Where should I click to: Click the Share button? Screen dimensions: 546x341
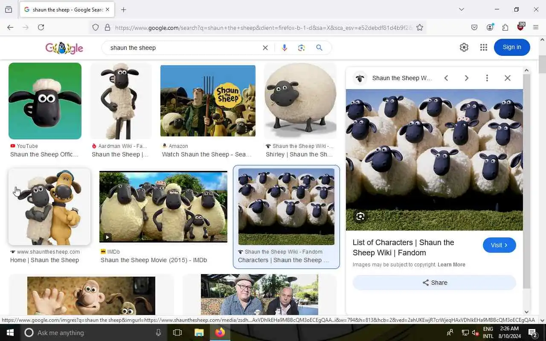pyautogui.click(x=434, y=283)
